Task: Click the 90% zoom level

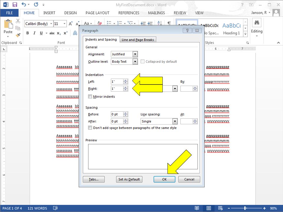Action: (274, 208)
